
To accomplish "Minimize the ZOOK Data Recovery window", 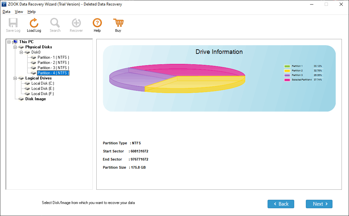I will (312, 4).
